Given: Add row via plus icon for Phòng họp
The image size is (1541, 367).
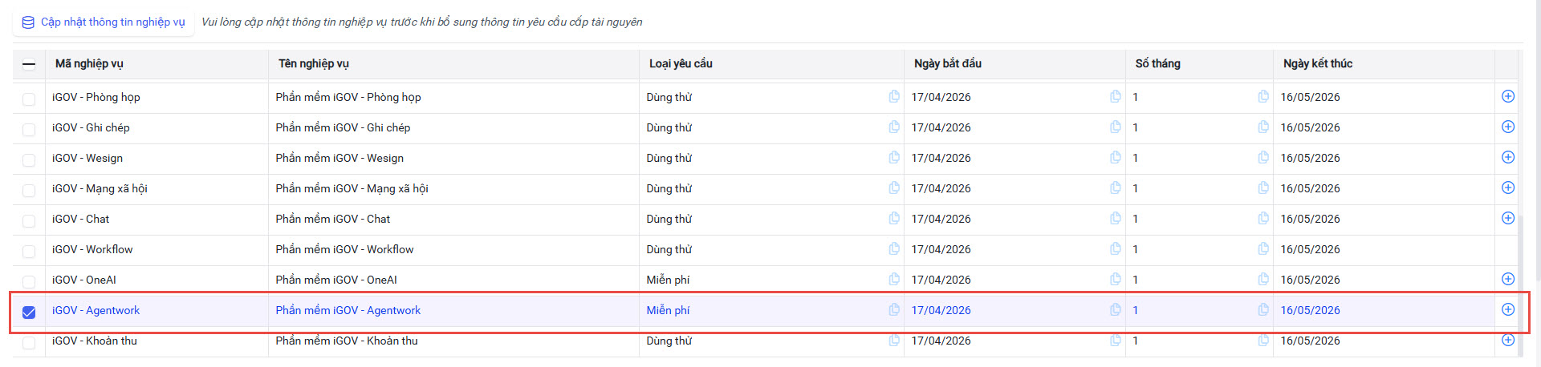Looking at the screenshot, I should 1508,96.
